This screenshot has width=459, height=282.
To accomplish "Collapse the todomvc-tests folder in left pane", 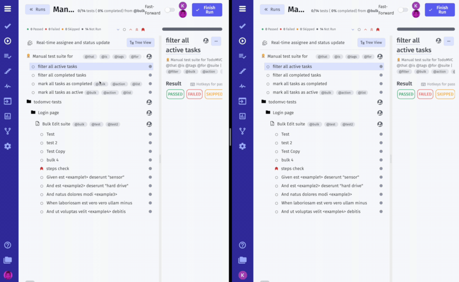I will tap(29, 101).
